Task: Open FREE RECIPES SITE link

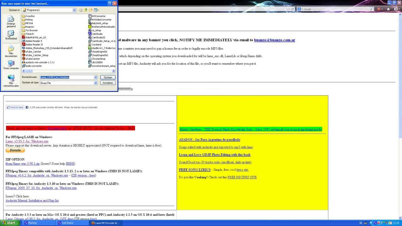Action: [242, 177]
